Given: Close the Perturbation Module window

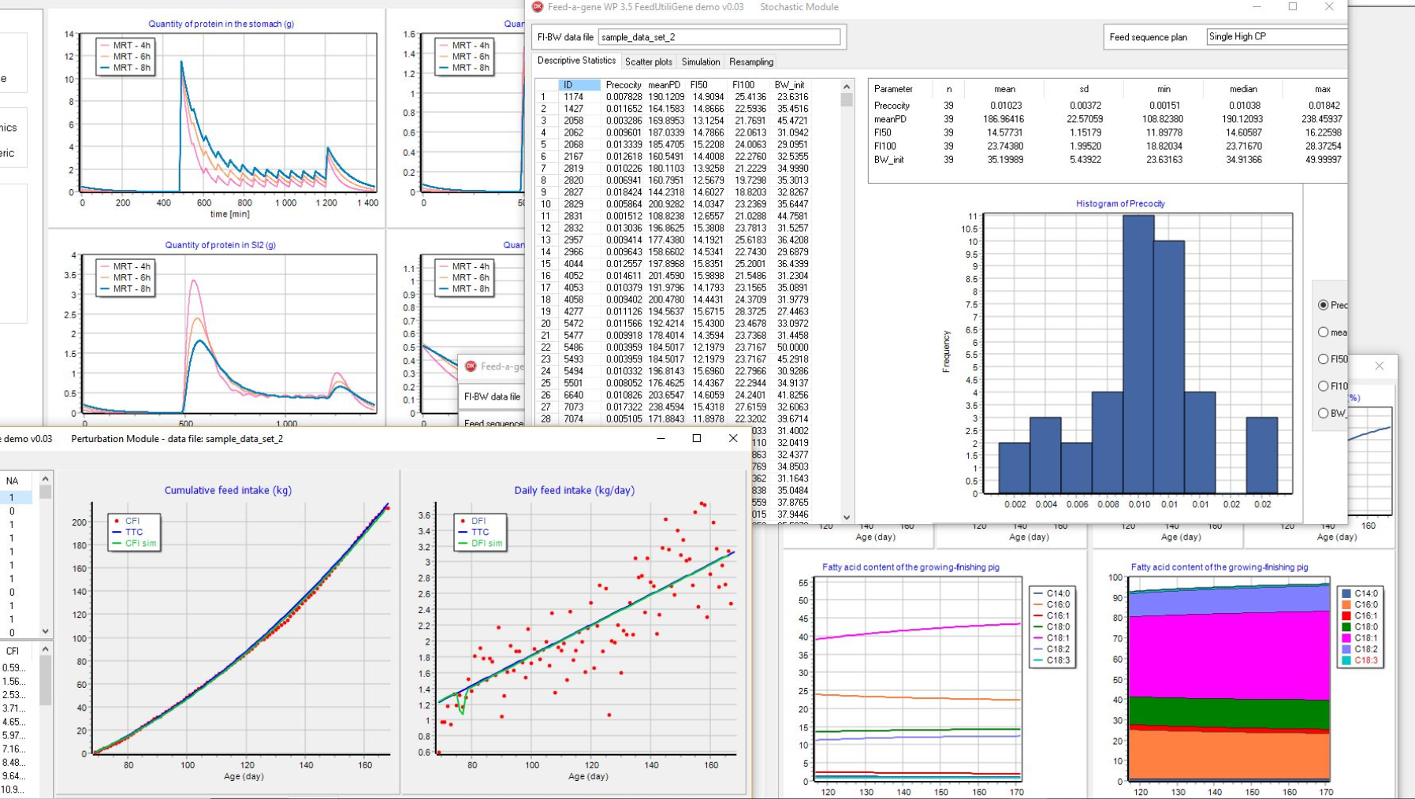Looking at the screenshot, I should pyautogui.click(x=733, y=438).
